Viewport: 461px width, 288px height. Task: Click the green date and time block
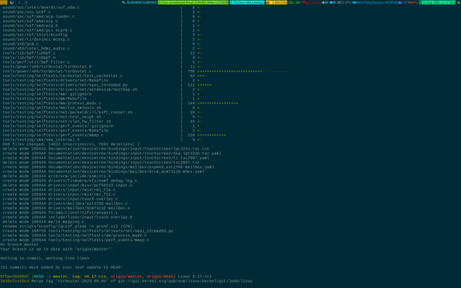coord(437,2)
